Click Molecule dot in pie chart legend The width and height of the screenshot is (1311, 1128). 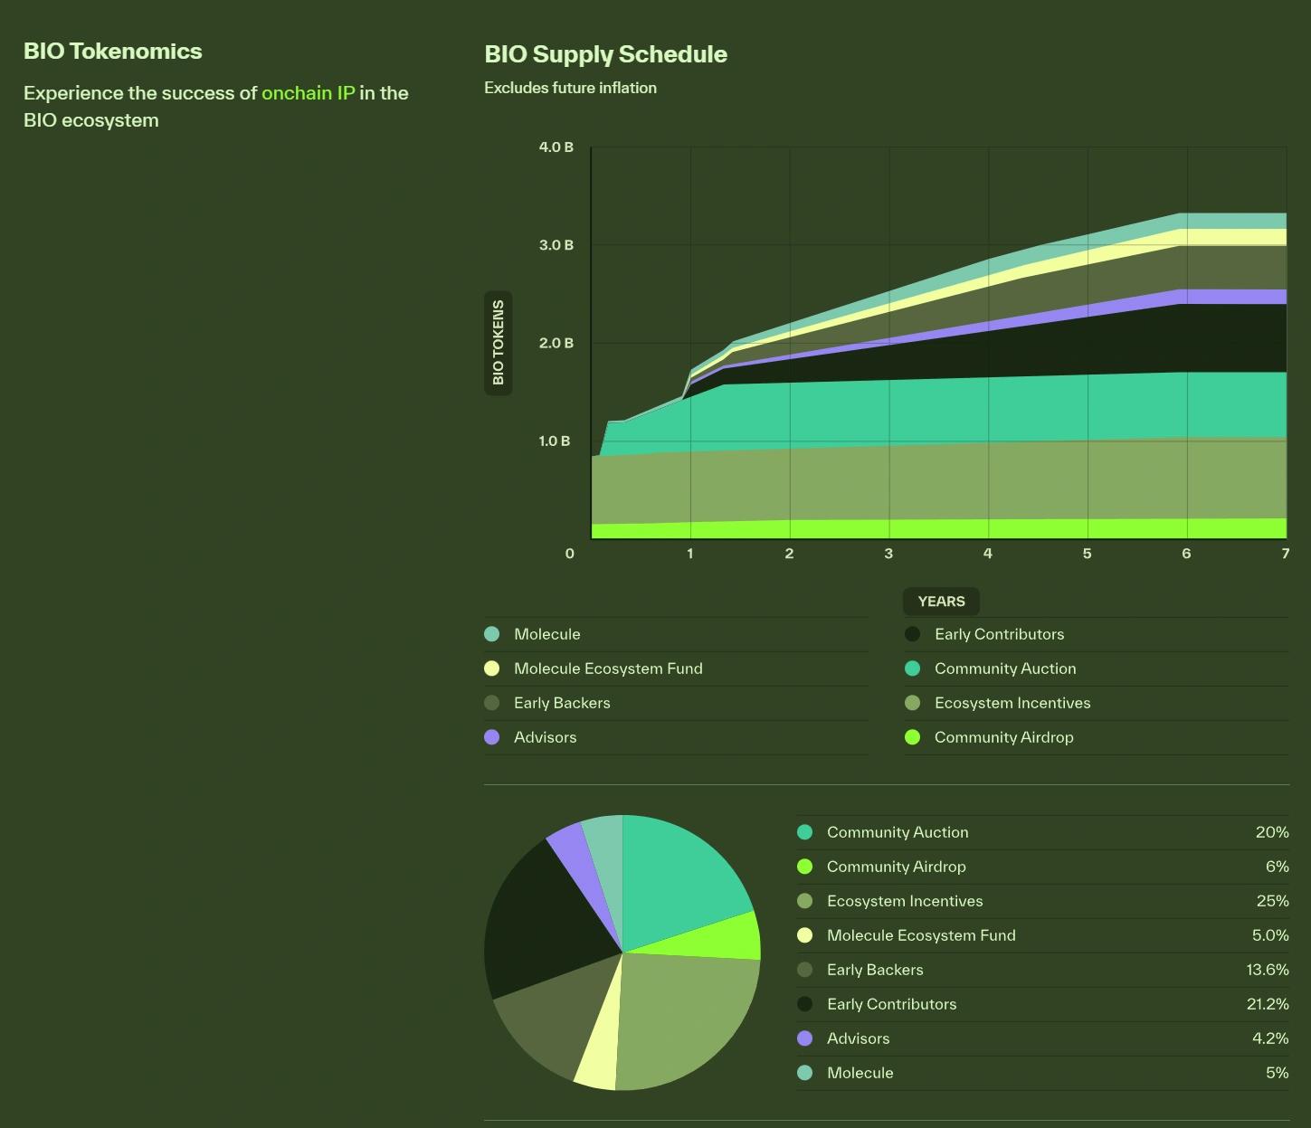pyautogui.click(x=804, y=1073)
